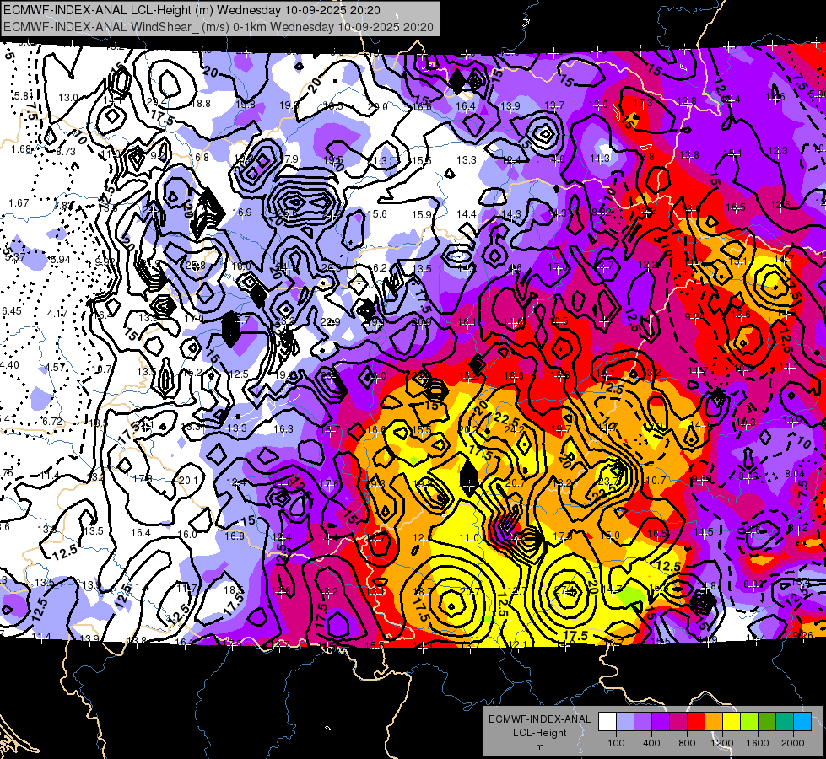This screenshot has width=826, height=759.
Task: Select the deep violet legend swatch
Action: click(661, 722)
